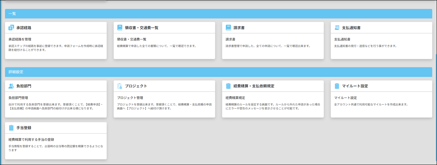This screenshot has width=437, height=165.
Task: Click the 経費精算・支払依頼規定 icon
Action: pos(228,86)
